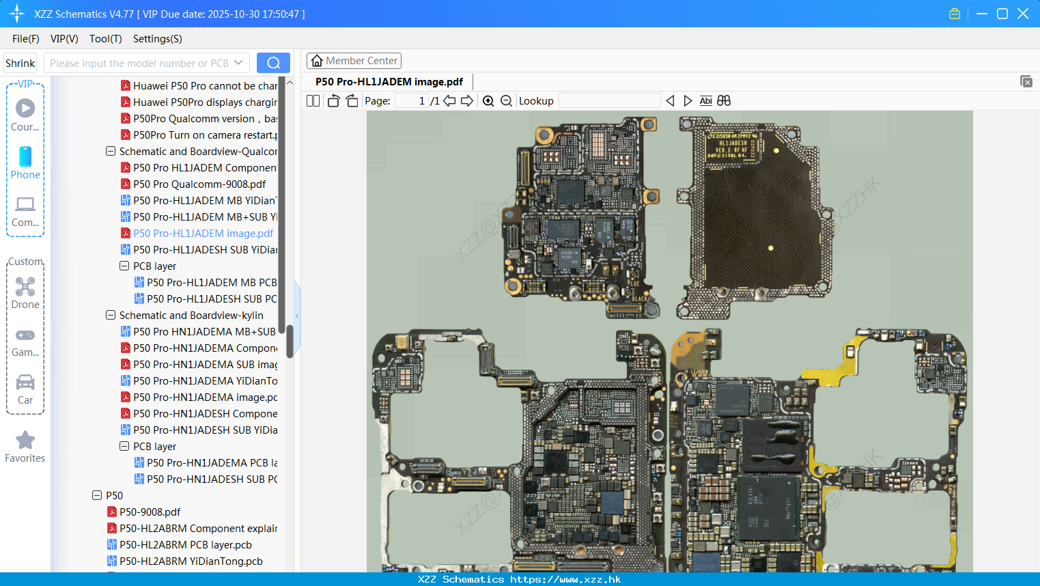Open the Tool(T) menu

pyautogui.click(x=106, y=39)
